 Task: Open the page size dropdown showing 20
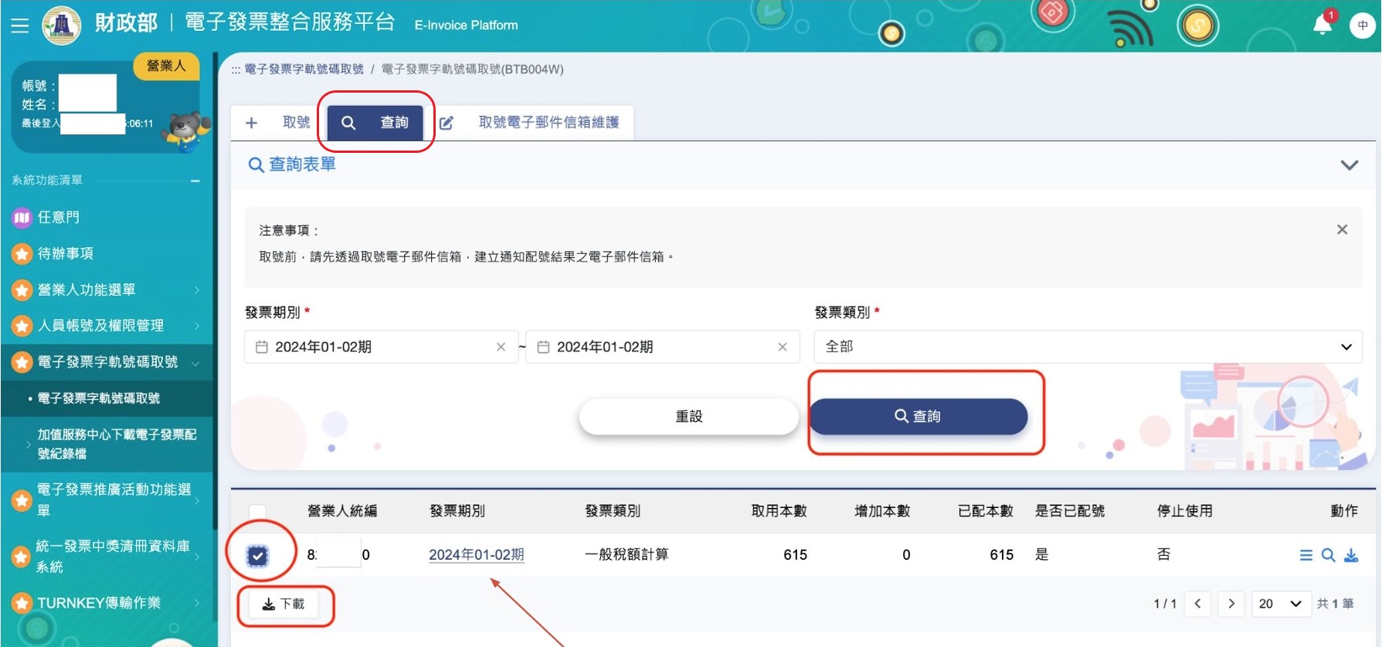point(1279,604)
